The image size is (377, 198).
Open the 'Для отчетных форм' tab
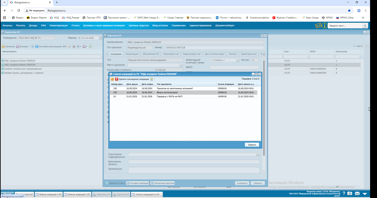coord(215,54)
